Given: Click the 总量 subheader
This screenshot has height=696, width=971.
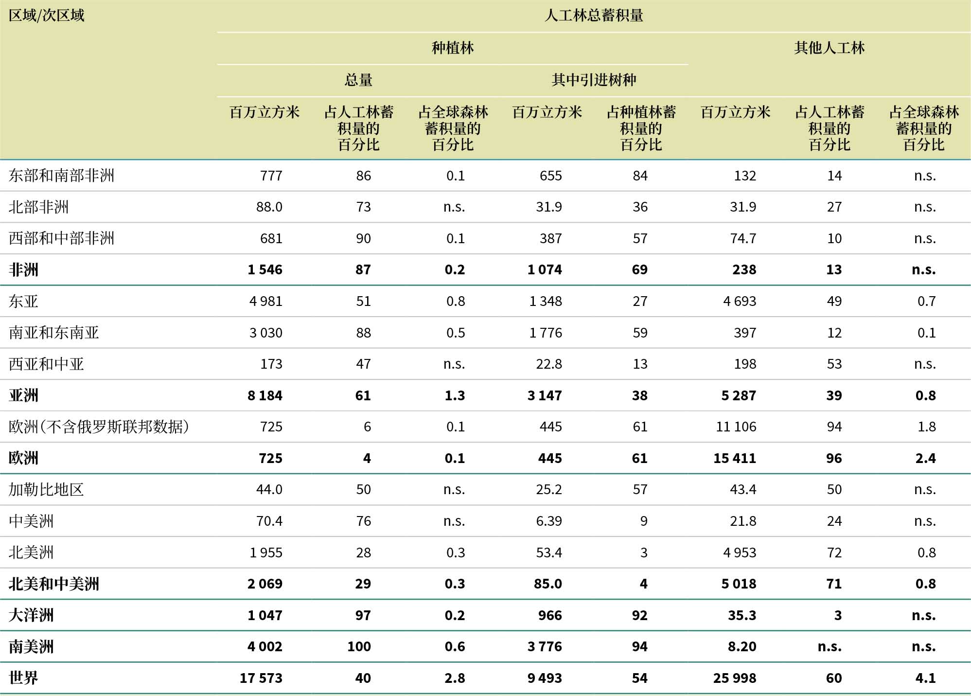Looking at the screenshot, I should tap(358, 80).
